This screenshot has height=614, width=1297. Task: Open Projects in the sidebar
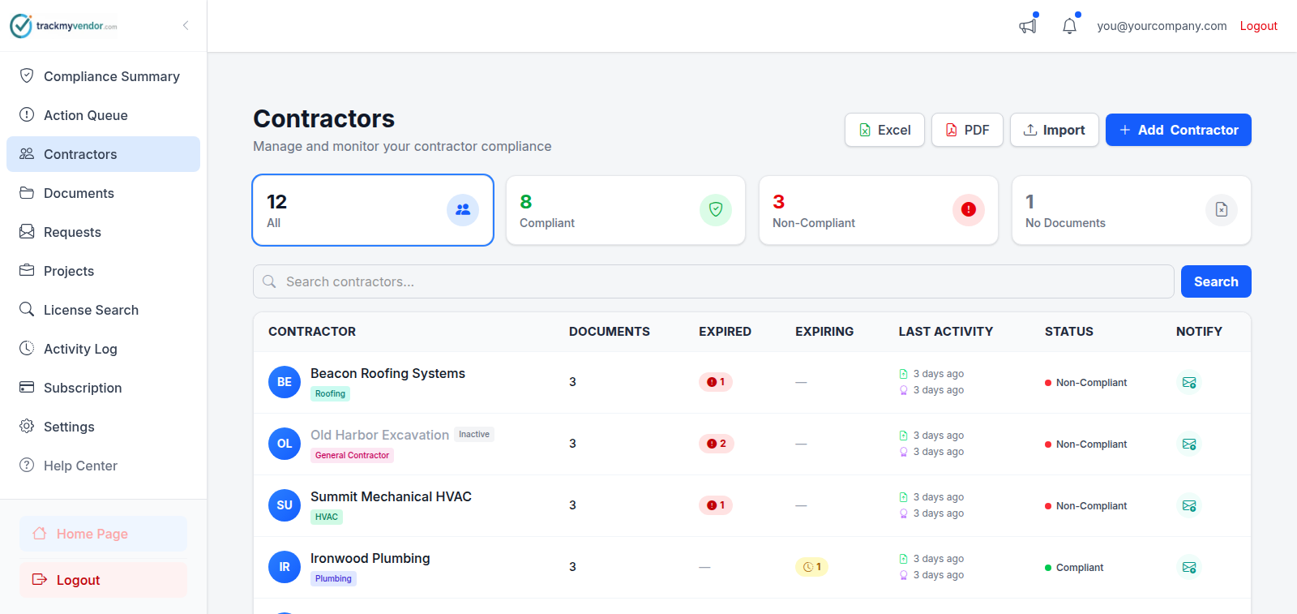click(x=103, y=271)
